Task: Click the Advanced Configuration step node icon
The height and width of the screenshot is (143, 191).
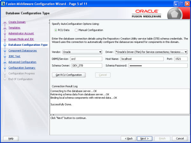Action: point(5,62)
